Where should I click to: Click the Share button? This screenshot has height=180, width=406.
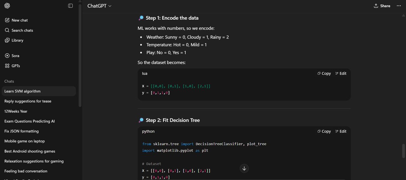382,6
